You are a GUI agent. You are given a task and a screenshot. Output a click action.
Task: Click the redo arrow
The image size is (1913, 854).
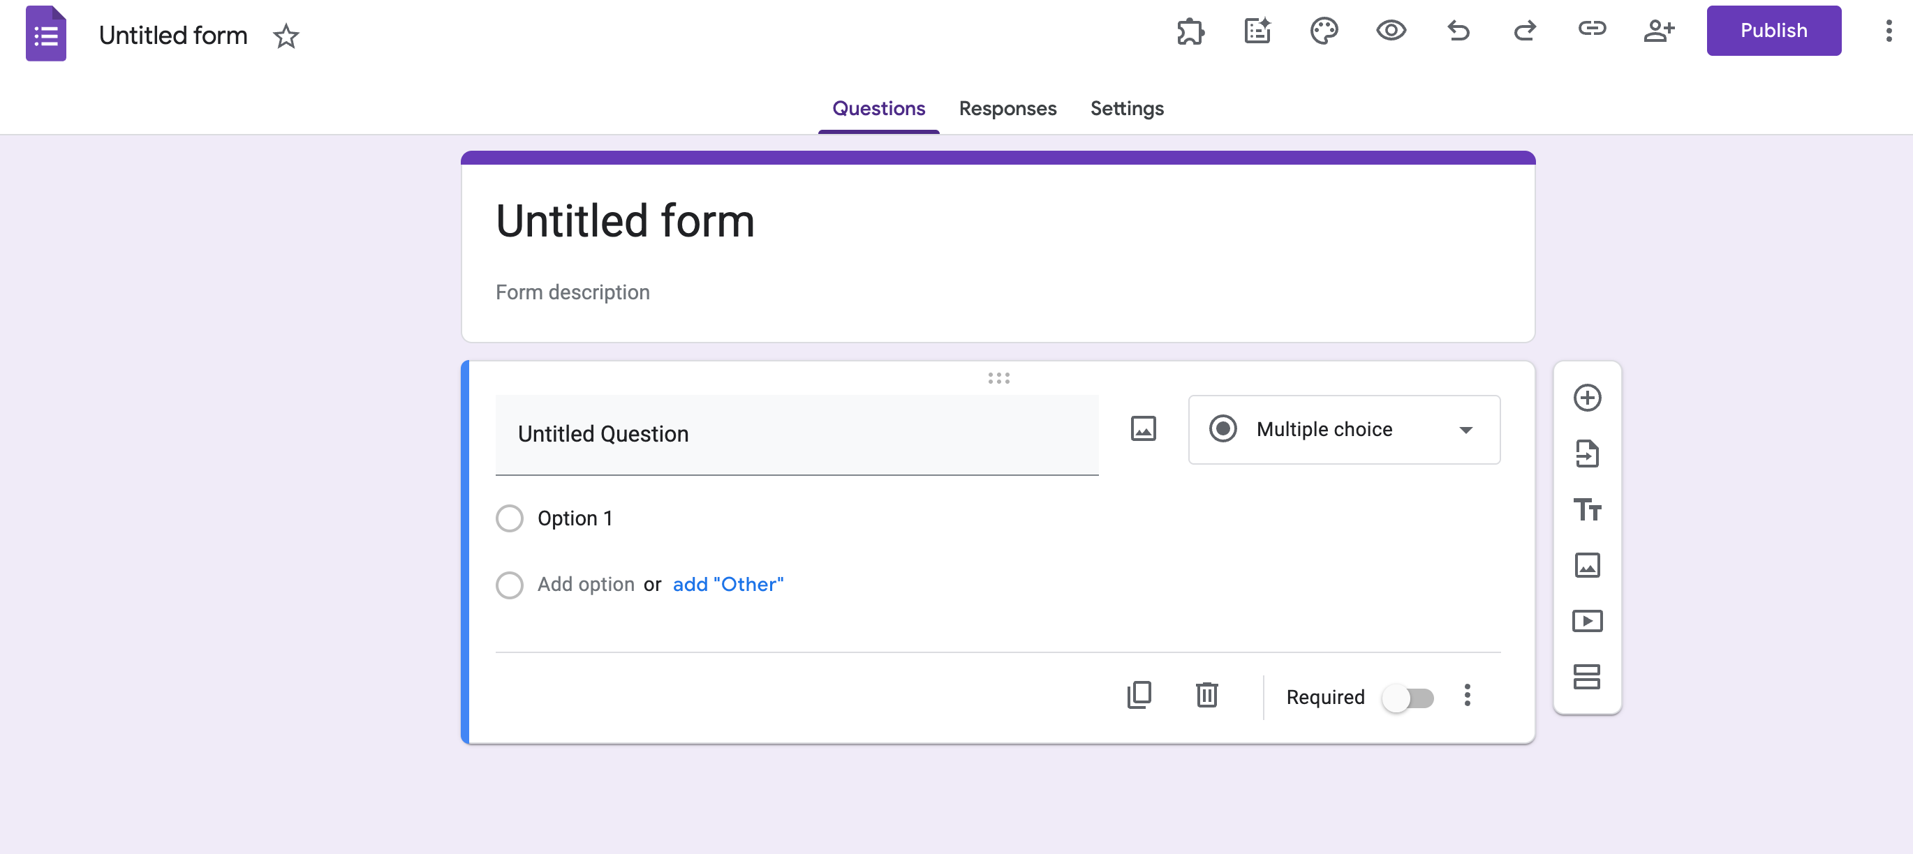point(1525,31)
